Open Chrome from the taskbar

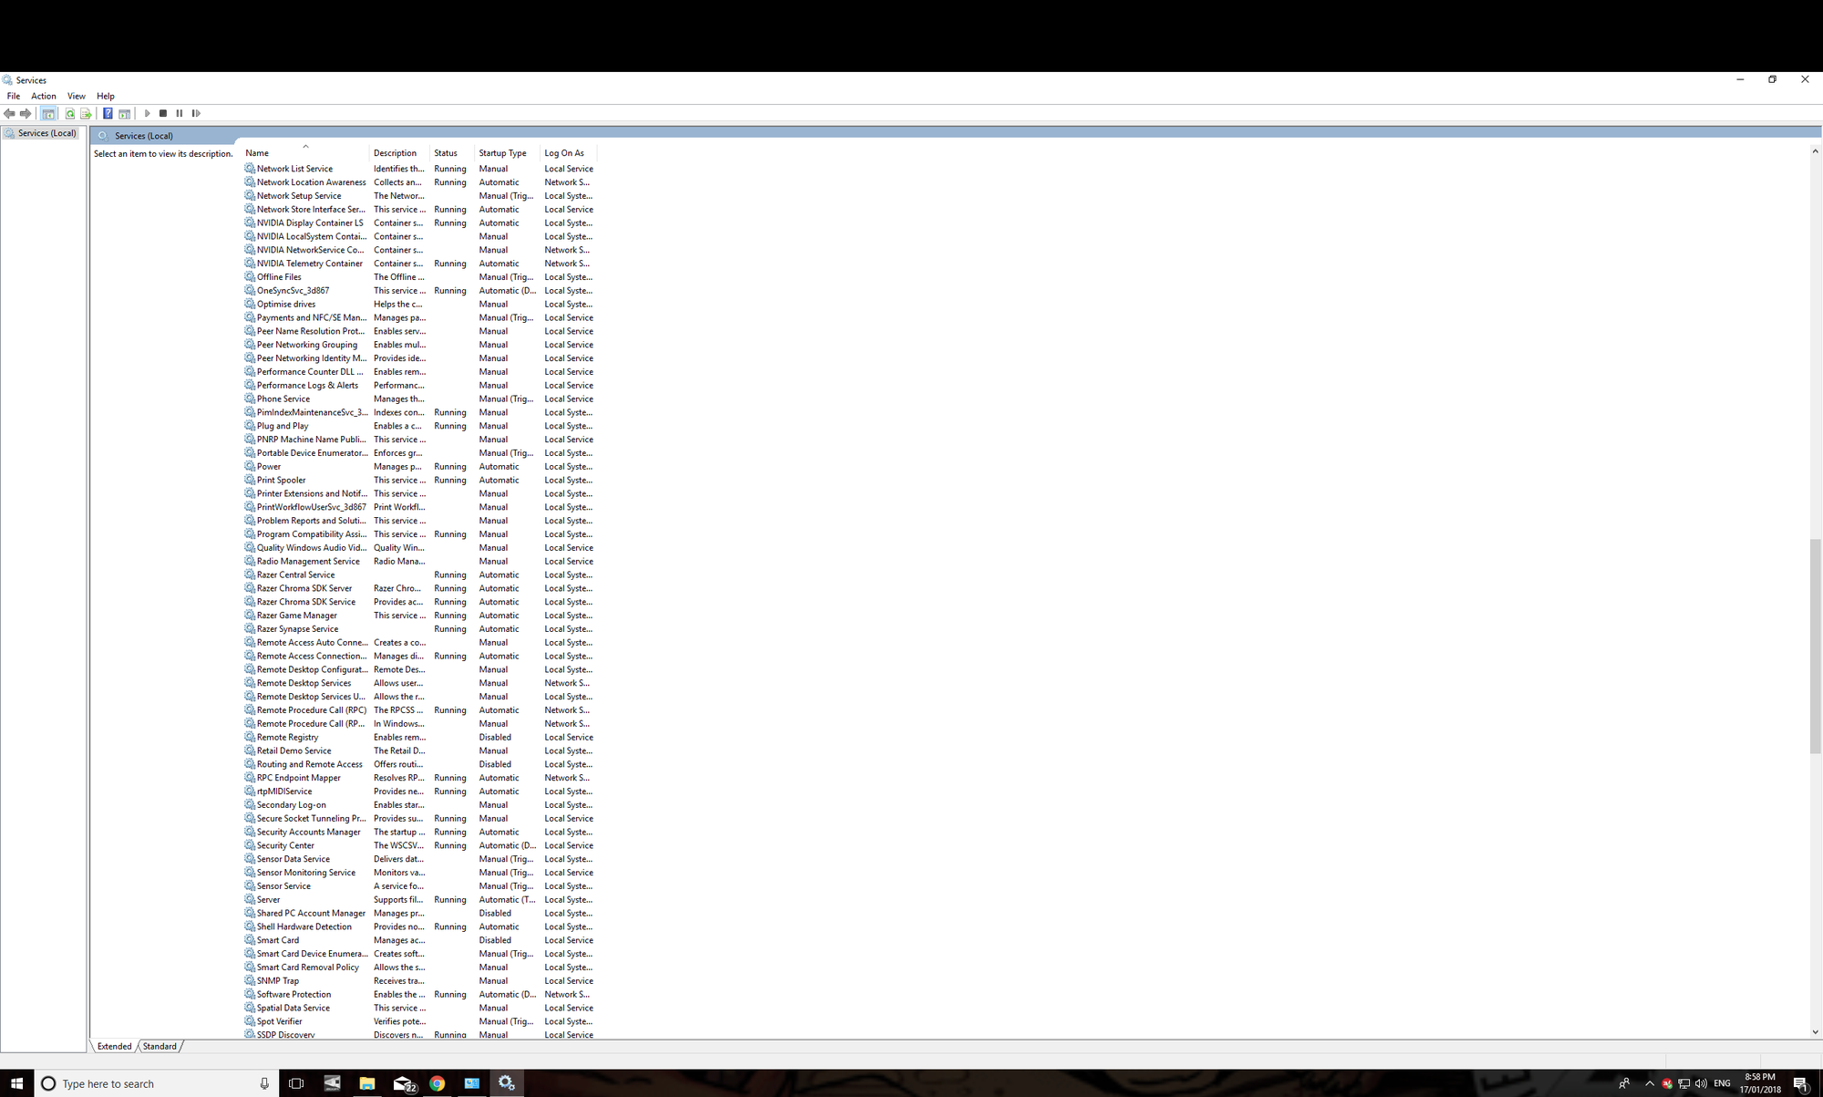point(437,1083)
